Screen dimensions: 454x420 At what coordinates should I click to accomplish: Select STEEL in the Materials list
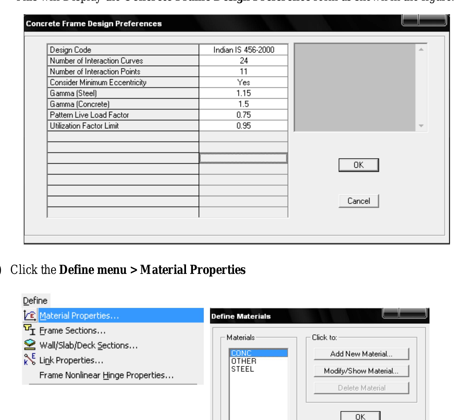click(242, 368)
